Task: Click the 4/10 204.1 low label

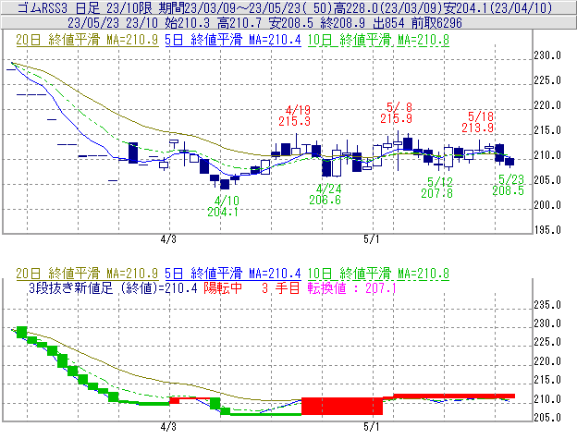Action: pos(224,206)
